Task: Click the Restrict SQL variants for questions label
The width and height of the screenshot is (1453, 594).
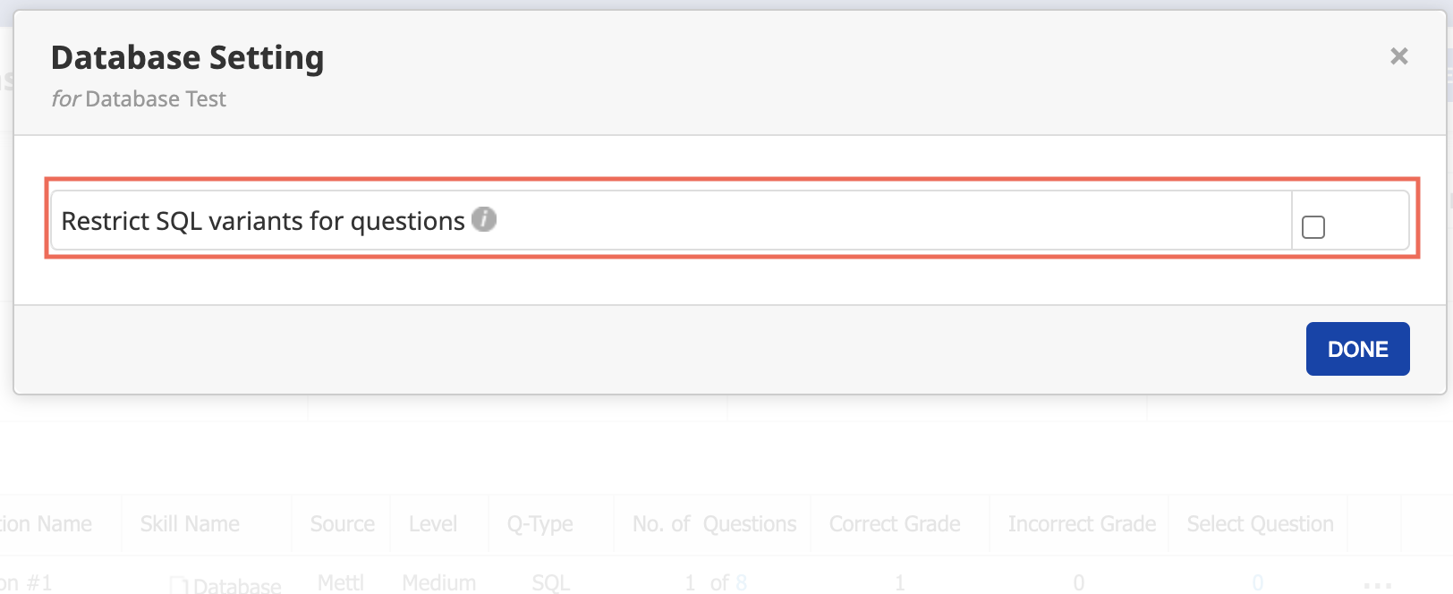Action: pos(262,221)
